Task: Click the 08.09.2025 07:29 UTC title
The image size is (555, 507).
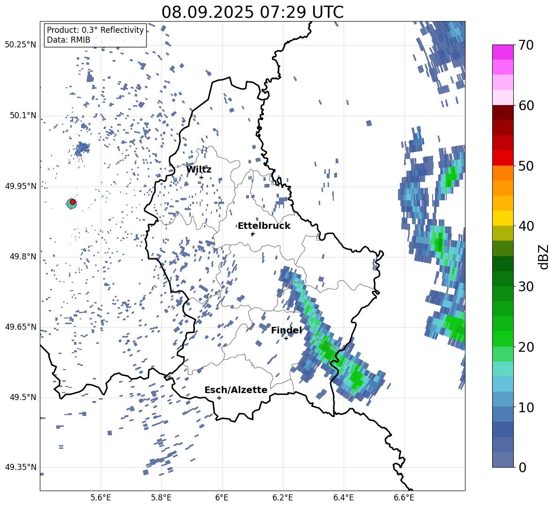Action: (x=252, y=12)
